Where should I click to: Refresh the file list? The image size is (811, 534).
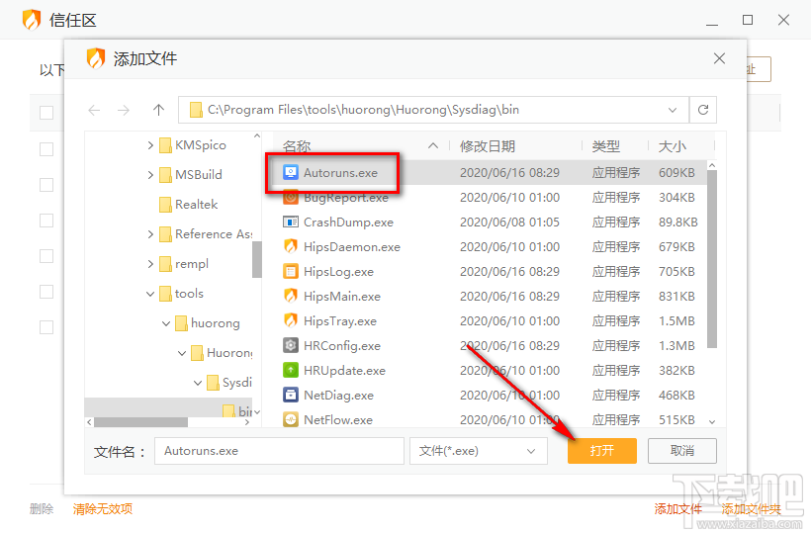[x=703, y=110]
